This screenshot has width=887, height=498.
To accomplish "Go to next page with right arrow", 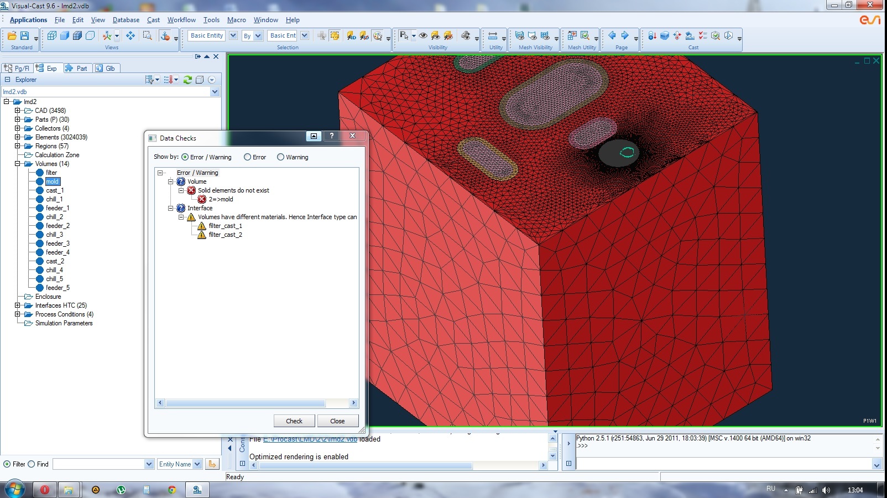I will (625, 35).
